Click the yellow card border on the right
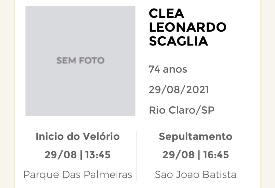Image resolution: width=275 pixels, height=188 pixels. pos(261,94)
